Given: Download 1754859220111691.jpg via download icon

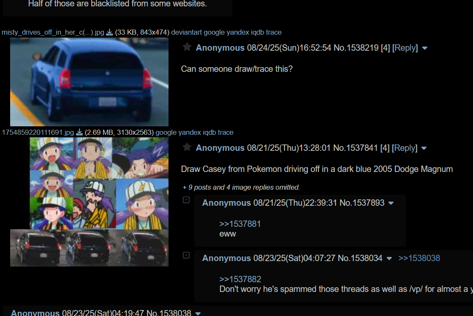Looking at the screenshot, I should click(79, 132).
